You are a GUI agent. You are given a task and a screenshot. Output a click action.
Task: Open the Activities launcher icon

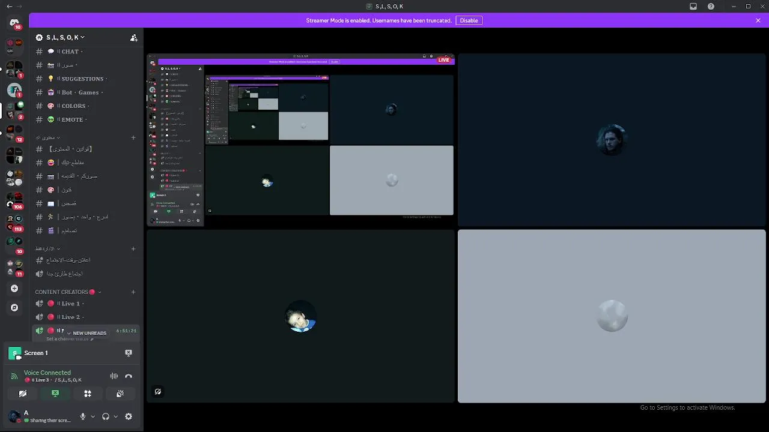[88, 394]
